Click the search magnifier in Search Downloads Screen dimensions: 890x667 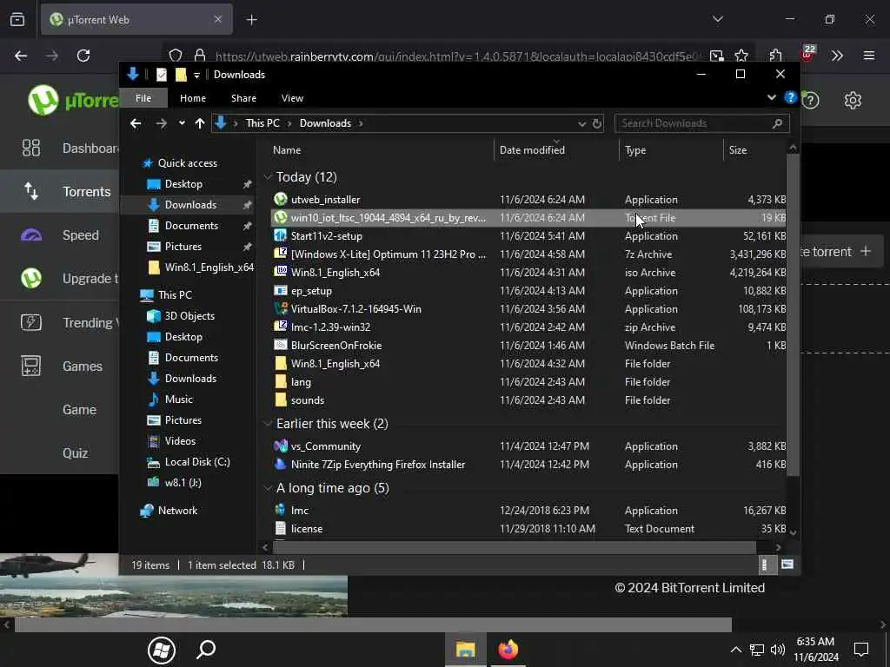777,123
